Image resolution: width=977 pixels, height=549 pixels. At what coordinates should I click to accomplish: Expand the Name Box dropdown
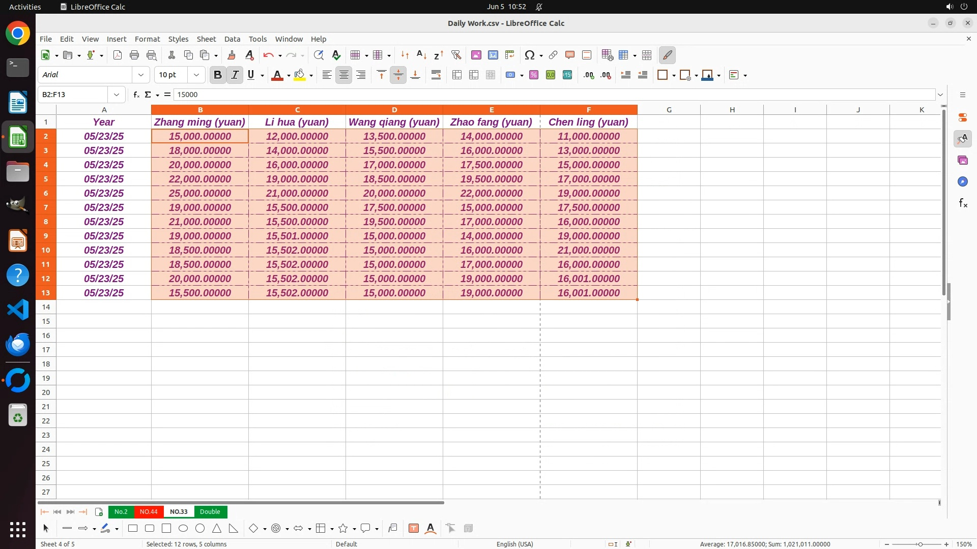(117, 95)
